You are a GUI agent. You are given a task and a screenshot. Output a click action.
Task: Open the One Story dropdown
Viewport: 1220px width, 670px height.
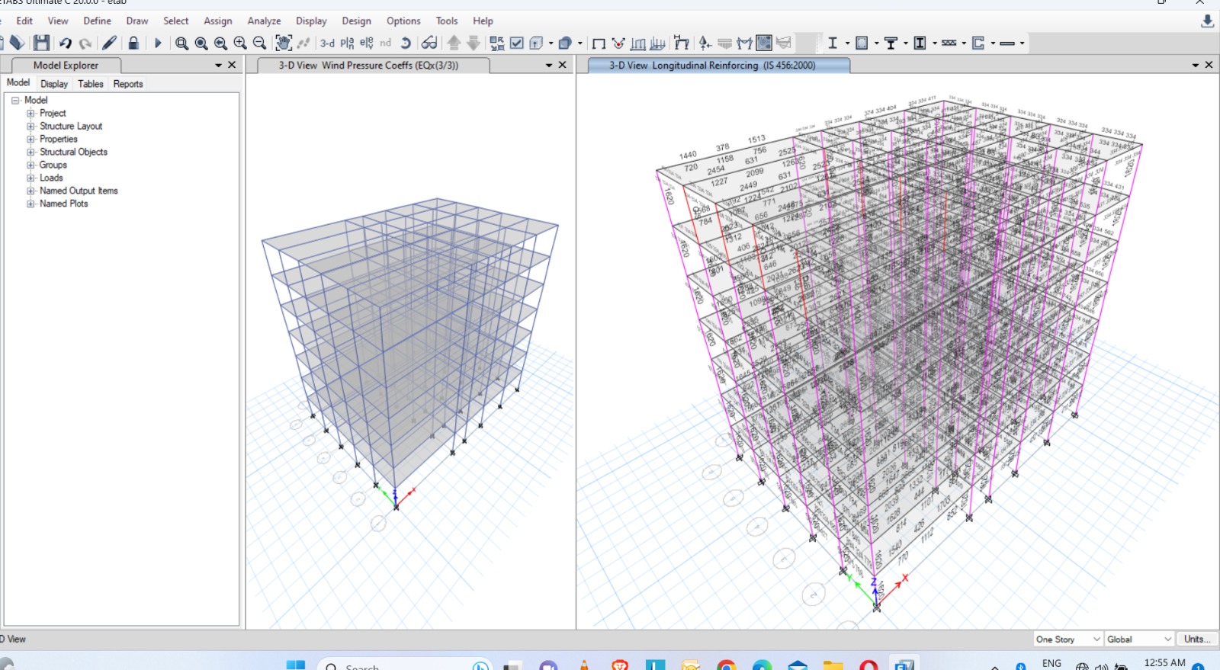point(1068,640)
